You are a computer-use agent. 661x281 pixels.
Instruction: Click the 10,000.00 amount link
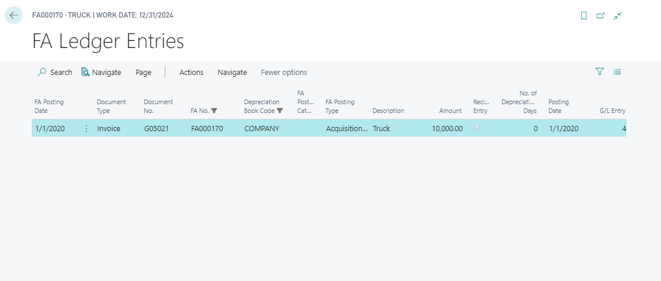point(447,129)
